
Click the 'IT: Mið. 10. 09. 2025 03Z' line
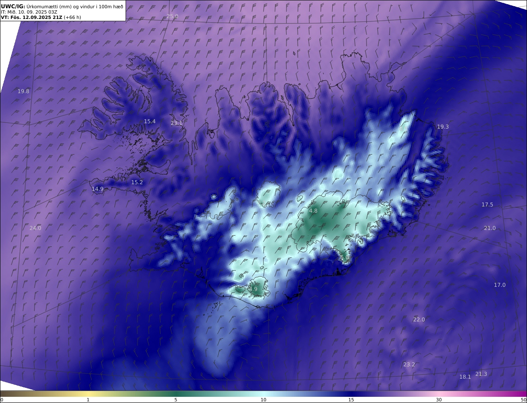29,12
